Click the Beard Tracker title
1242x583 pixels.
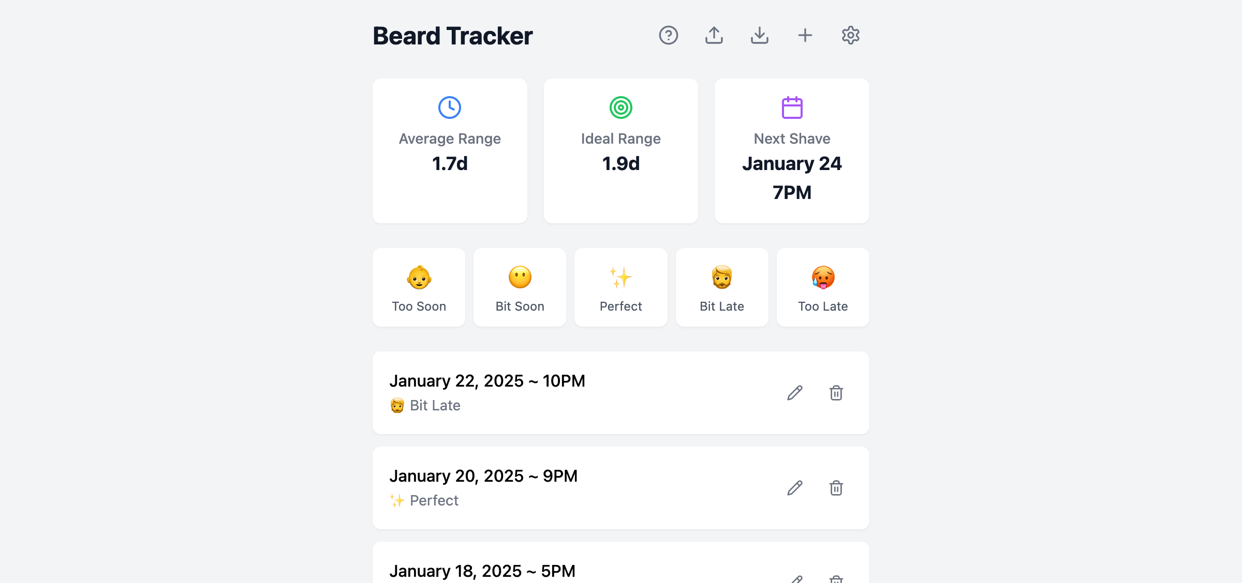click(x=452, y=35)
